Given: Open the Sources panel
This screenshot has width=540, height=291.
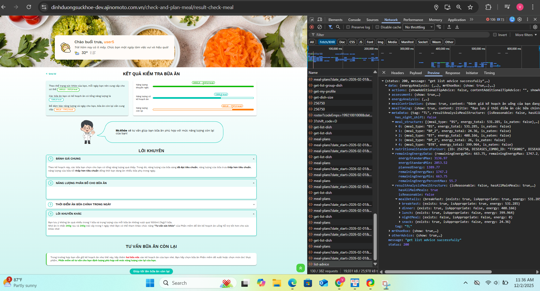Looking at the screenshot, I should (x=372, y=20).
